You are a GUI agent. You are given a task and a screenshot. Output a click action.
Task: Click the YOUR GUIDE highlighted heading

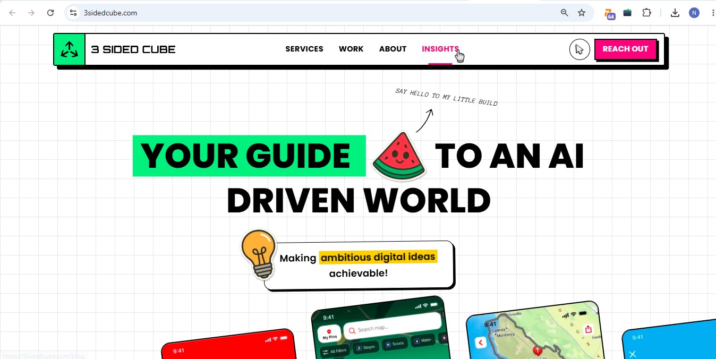(x=249, y=156)
